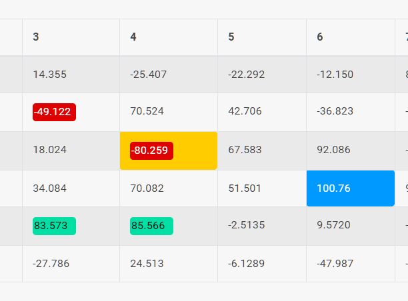Image resolution: width=408 pixels, height=301 pixels.
Task: Click column header 5
Action: click(262, 37)
